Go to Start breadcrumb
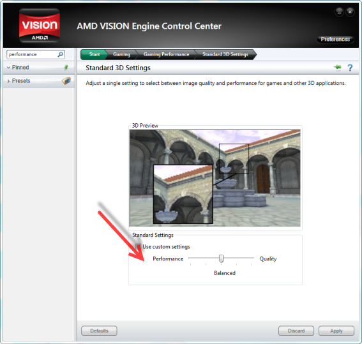The width and height of the screenshot is (362, 344). point(94,54)
